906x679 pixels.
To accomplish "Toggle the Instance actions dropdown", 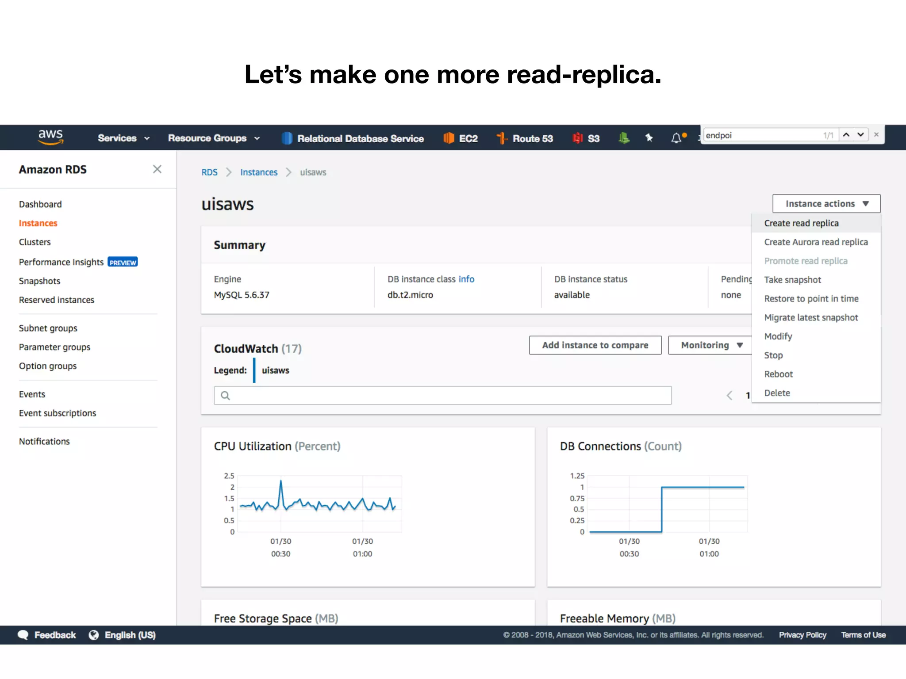I will coord(826,204).
